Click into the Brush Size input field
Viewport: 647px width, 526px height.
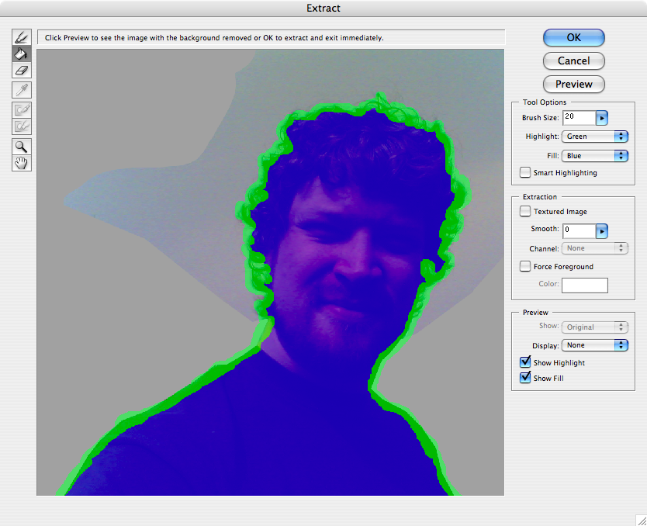[578, 117]
